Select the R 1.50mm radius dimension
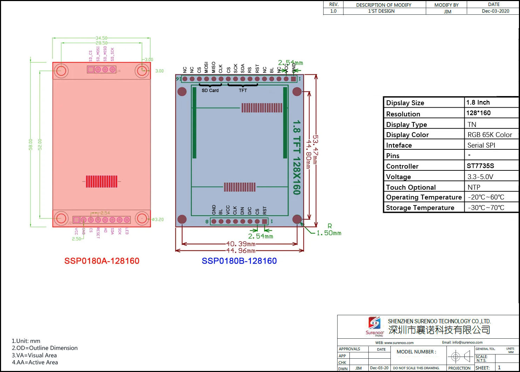 (329, 230)
